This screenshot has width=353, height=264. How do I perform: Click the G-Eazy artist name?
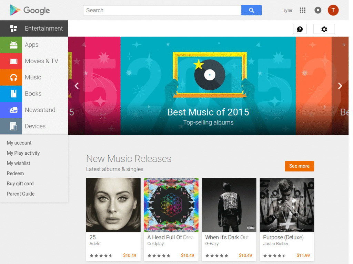pos(212,244)
